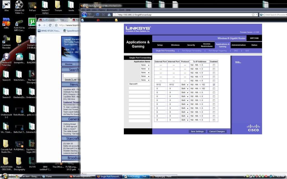
Task: Open the Protocol dropdown for port 6112 row
Action: (x=185, y=84)
